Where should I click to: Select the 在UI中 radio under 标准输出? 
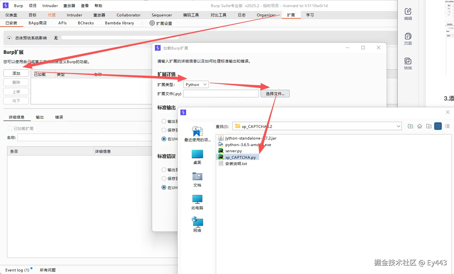coord(164,139)
